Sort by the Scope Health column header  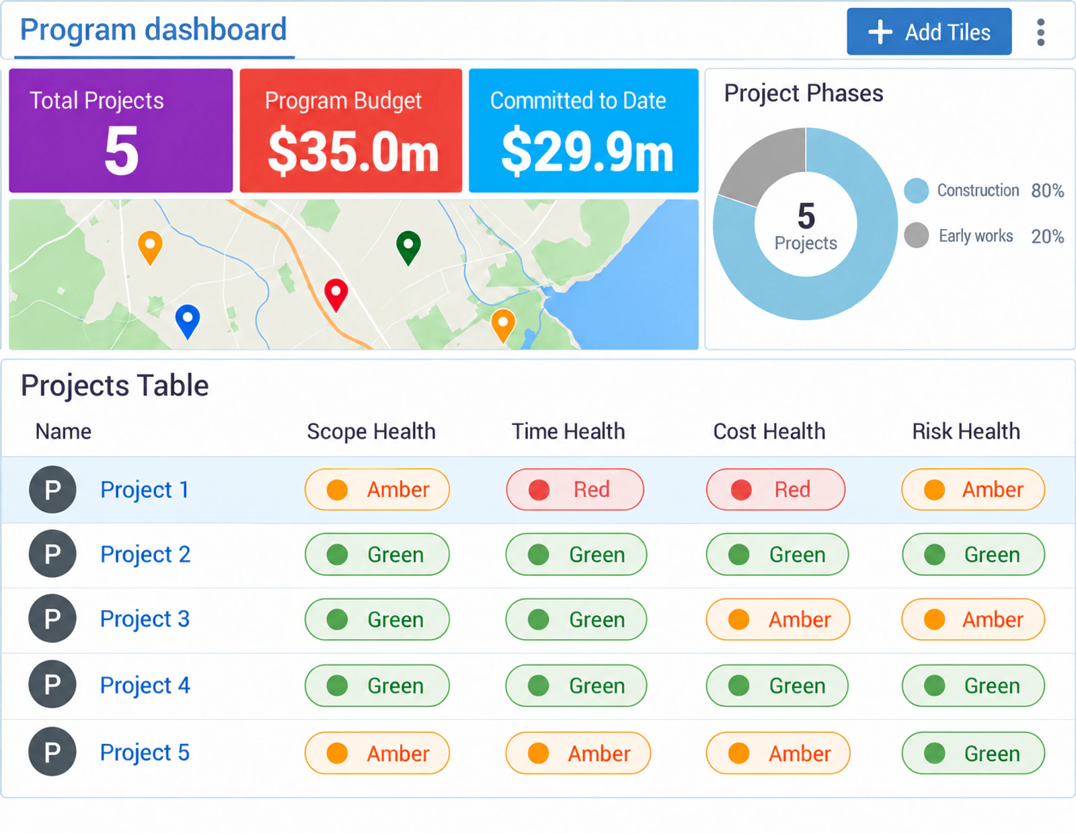[371, 431]
